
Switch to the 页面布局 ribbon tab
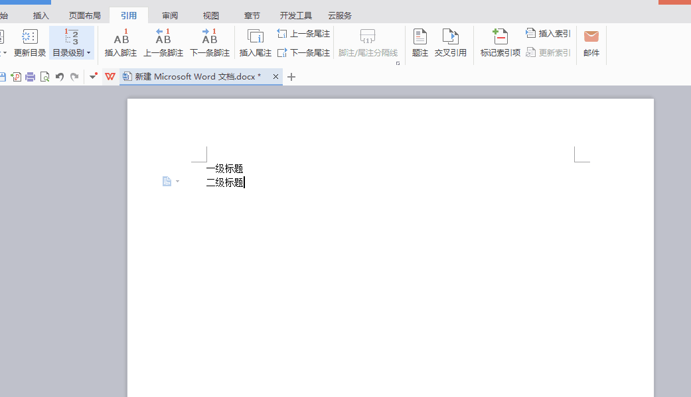[84, 16]
